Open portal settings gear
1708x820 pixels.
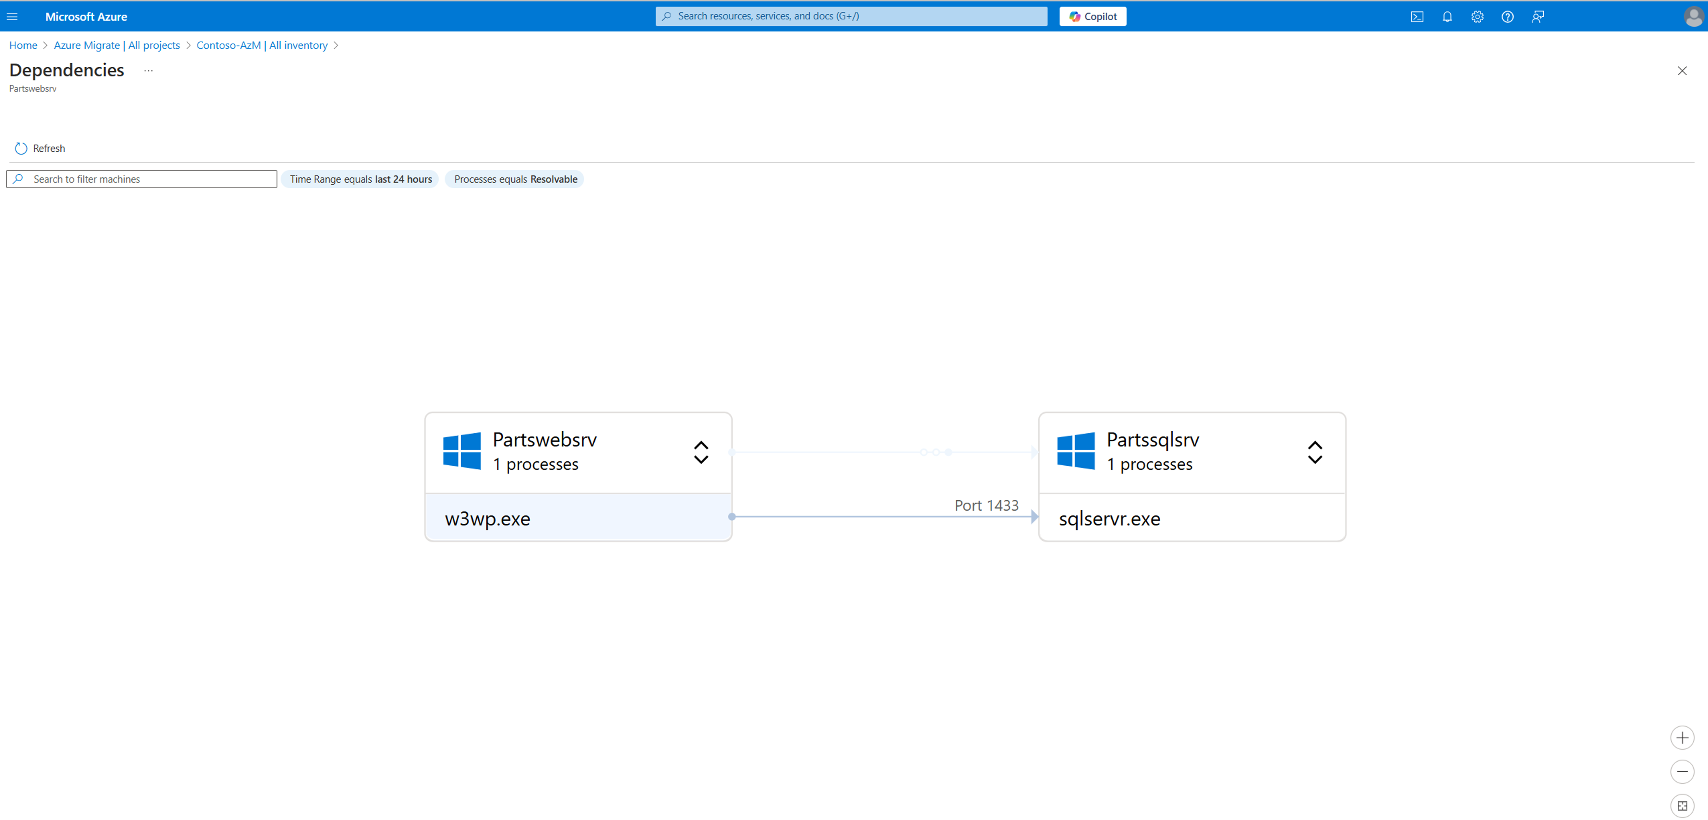tap(1477, 17)
